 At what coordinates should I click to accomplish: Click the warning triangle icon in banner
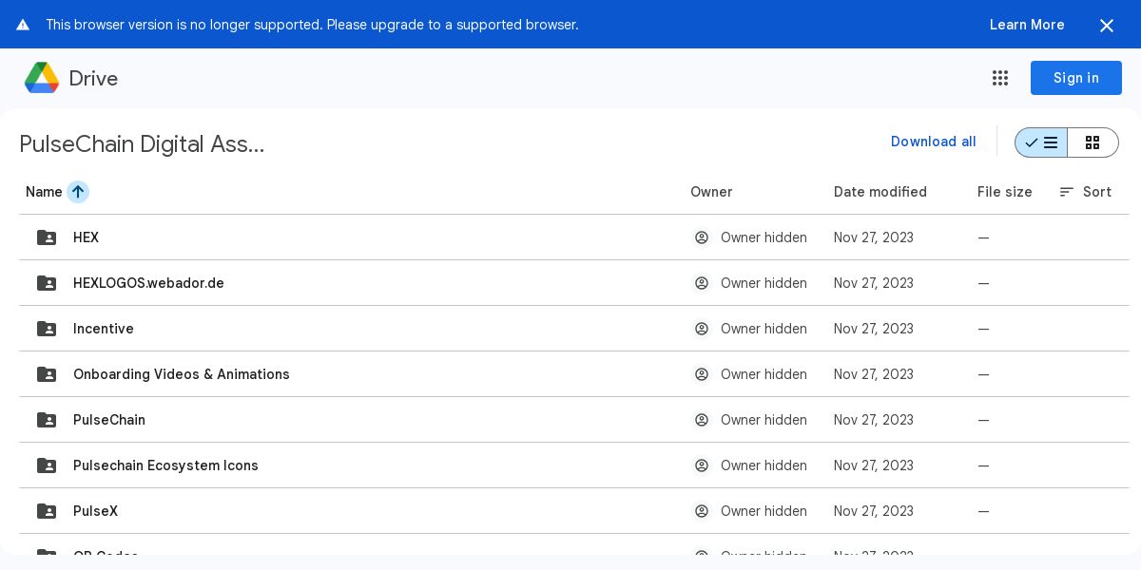(23, 26)
